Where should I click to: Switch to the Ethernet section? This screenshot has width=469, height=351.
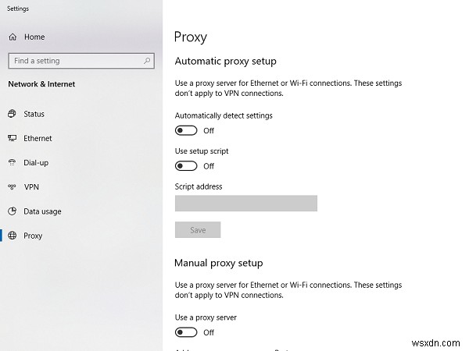click(38, 138)
